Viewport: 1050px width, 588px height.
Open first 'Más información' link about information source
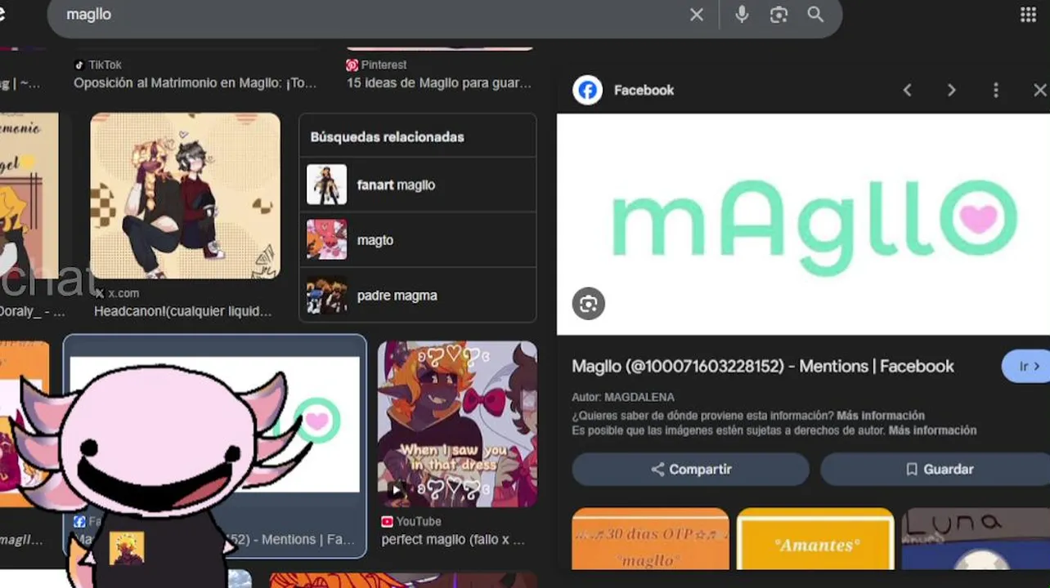coord(880,416)
